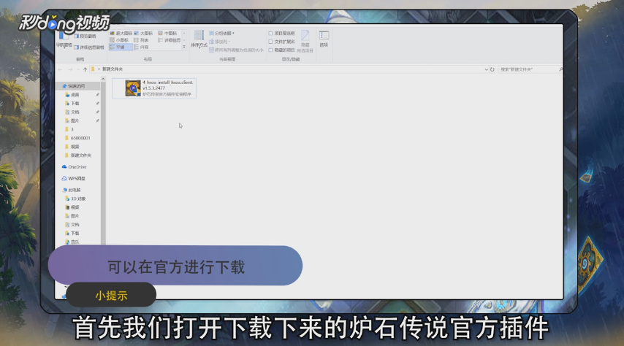Select tiles (平铺) layout
The height and width of the screenshot is (346, 624).
(121, 47)
